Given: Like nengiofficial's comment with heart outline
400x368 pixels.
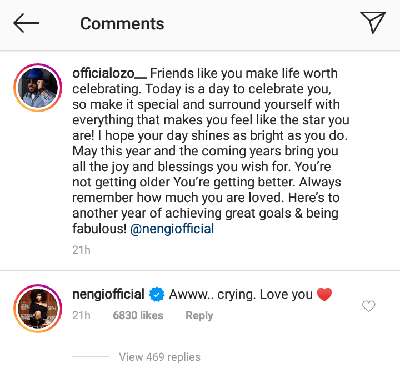Looking at the screenshot, I should 368,306.
